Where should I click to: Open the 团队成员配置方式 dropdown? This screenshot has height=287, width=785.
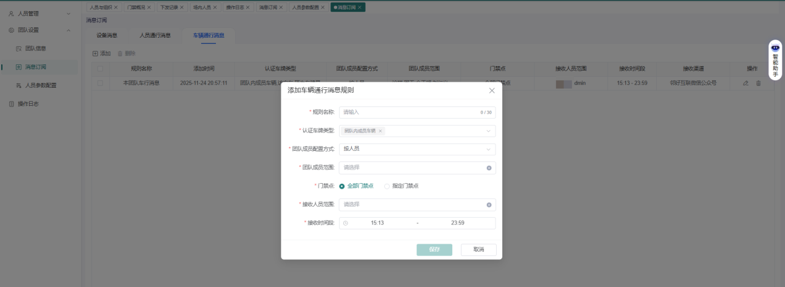click(417, 149)
